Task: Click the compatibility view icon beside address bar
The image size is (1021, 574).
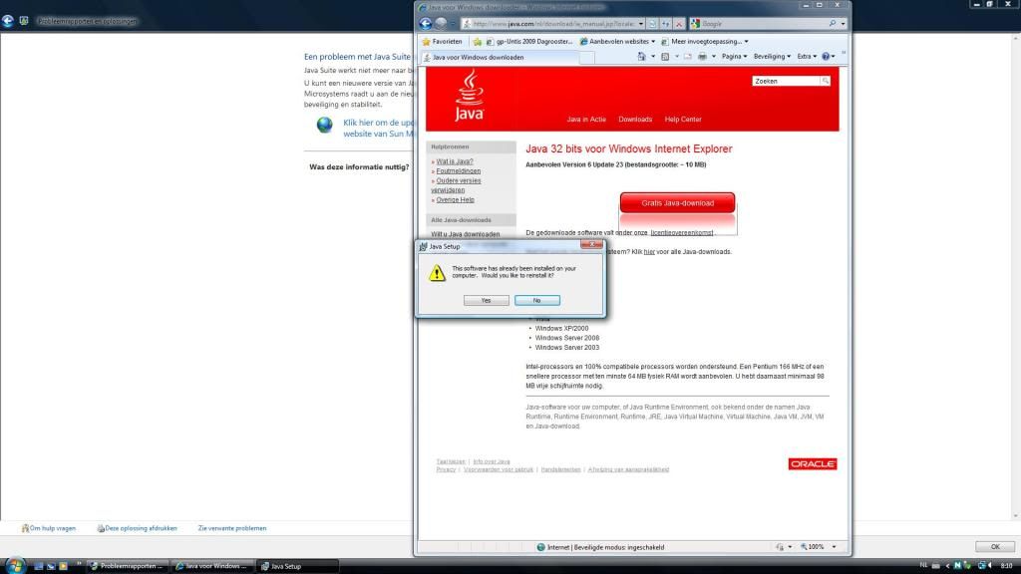Action: point(652,24)
